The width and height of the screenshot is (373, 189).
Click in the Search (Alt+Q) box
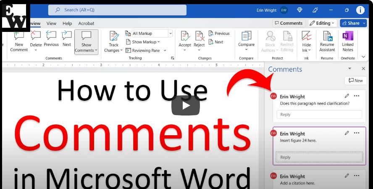[117, 10]
